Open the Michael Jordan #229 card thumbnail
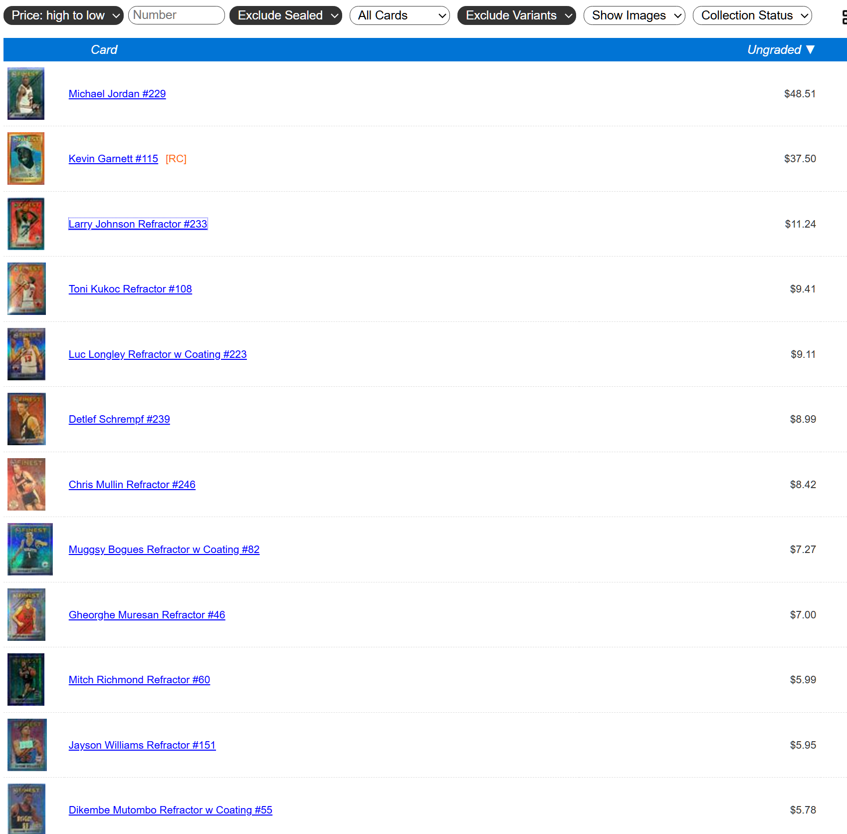847x834 pixels. click(26, 94)
